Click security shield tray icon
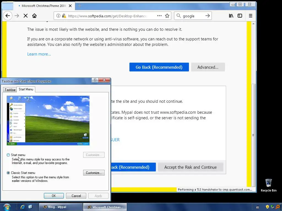 pyautogui.click(x=267, y=207)
